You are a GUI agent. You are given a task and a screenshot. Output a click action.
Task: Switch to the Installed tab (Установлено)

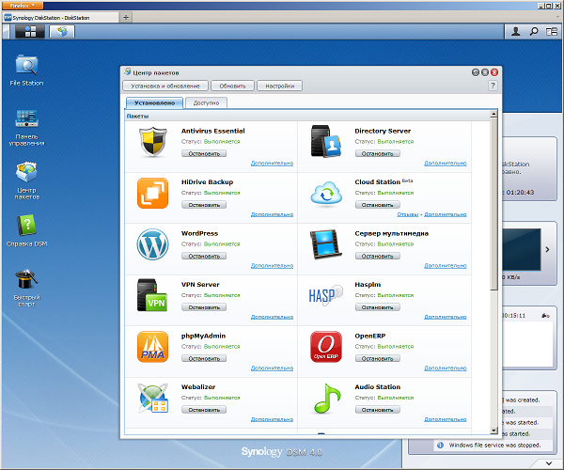155,102
